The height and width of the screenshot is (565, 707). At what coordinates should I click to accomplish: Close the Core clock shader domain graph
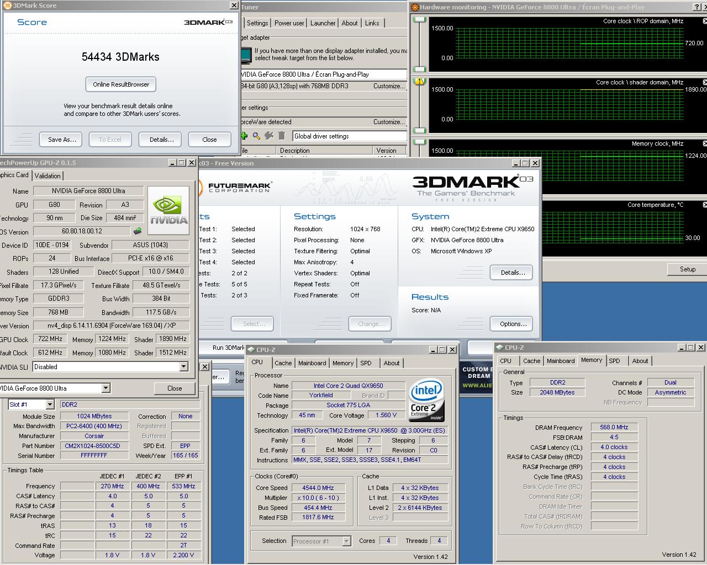(x=704, y=82)
